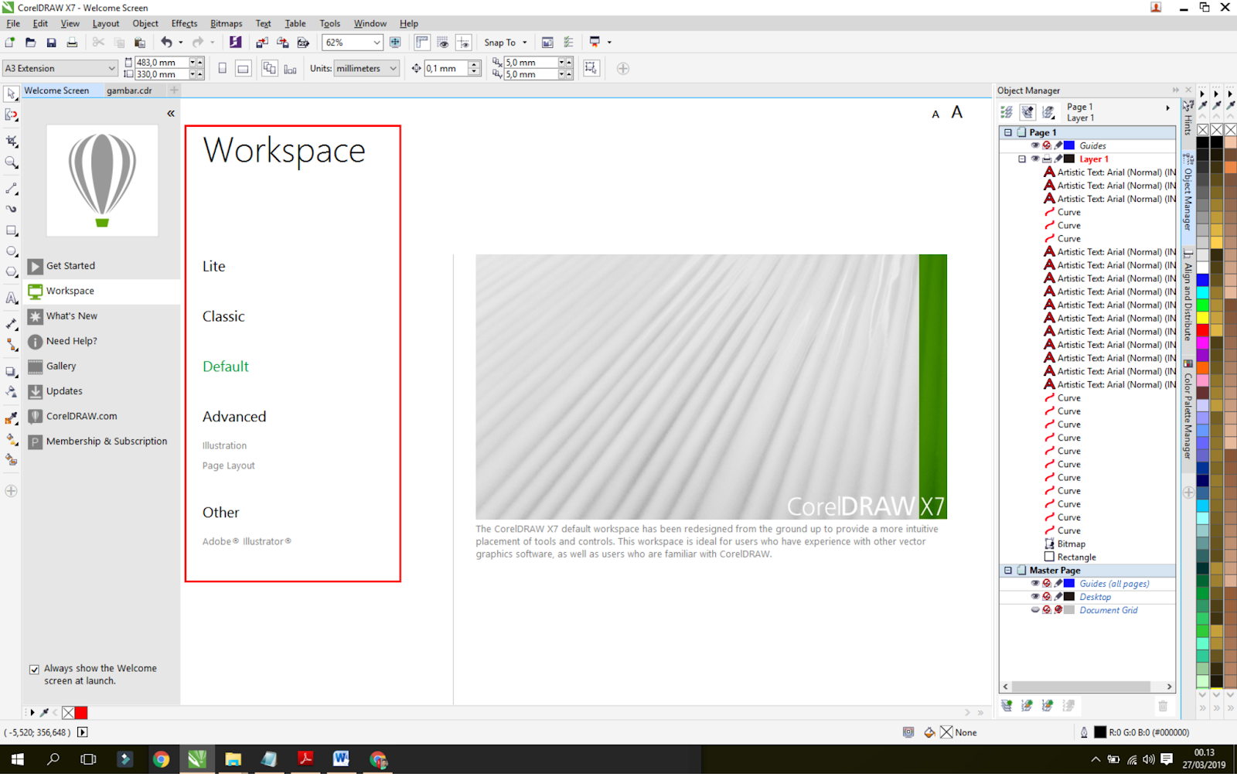Choose the Adobe Illustrator workspace
Screen dimensions: 1237x774
(x=247, y=541)
